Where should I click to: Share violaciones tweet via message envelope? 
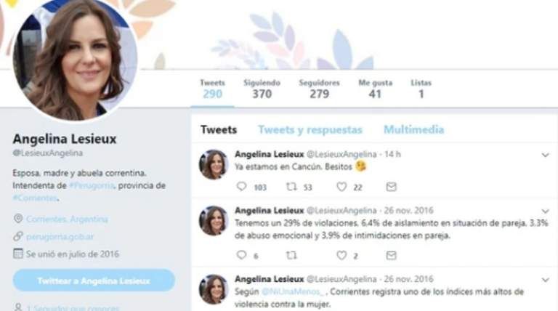pyautogui.click(x=391, y=255)
